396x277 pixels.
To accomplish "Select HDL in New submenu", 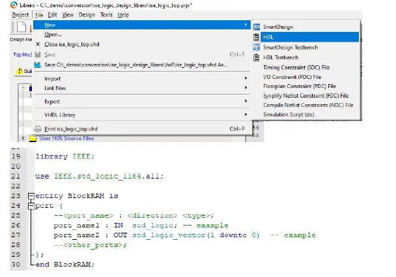I will coord(306,37).
